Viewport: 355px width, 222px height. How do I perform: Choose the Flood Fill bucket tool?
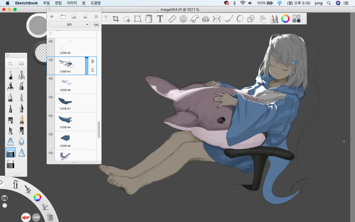pos(149,19)
